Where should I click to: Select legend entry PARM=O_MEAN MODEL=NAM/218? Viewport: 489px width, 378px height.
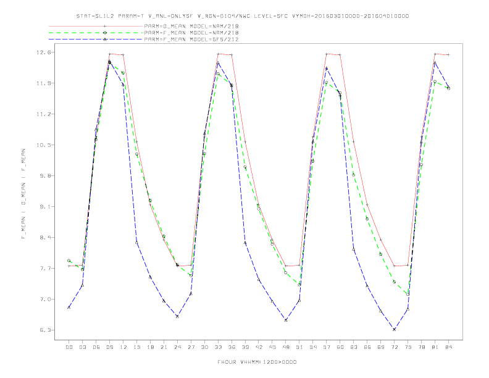[191, 26]
